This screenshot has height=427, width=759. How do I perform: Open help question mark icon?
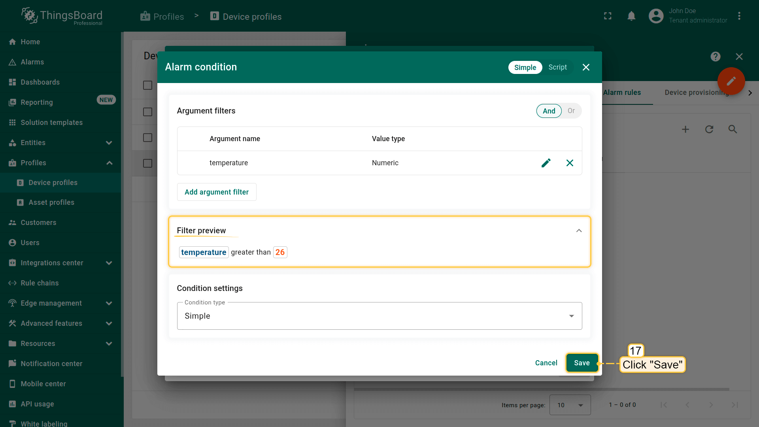[715, 57]
